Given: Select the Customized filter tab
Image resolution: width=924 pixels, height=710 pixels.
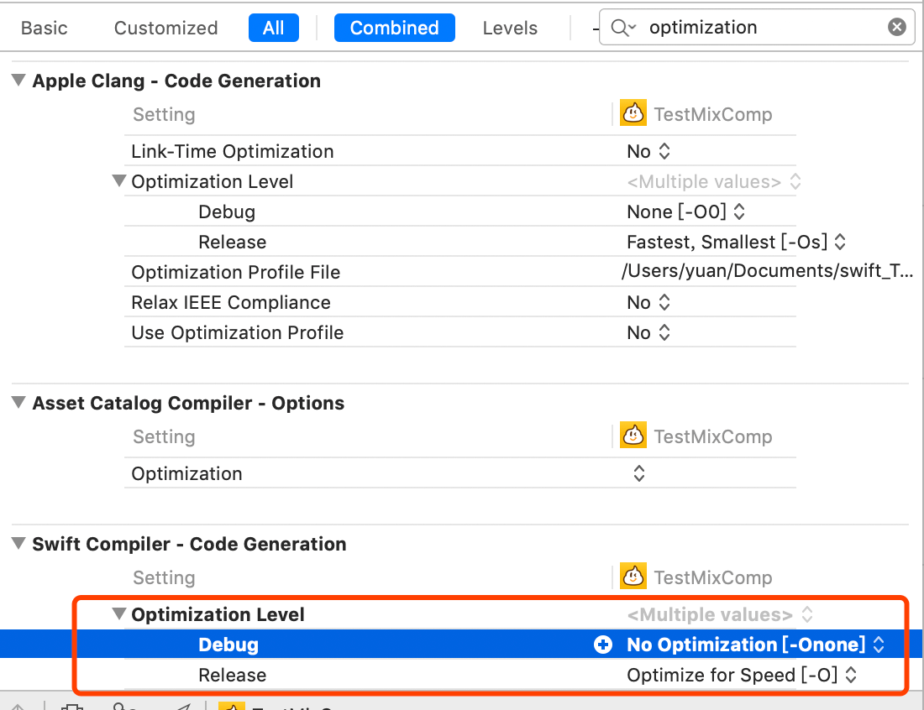Looking at the screenshot, I should (165, 28).
